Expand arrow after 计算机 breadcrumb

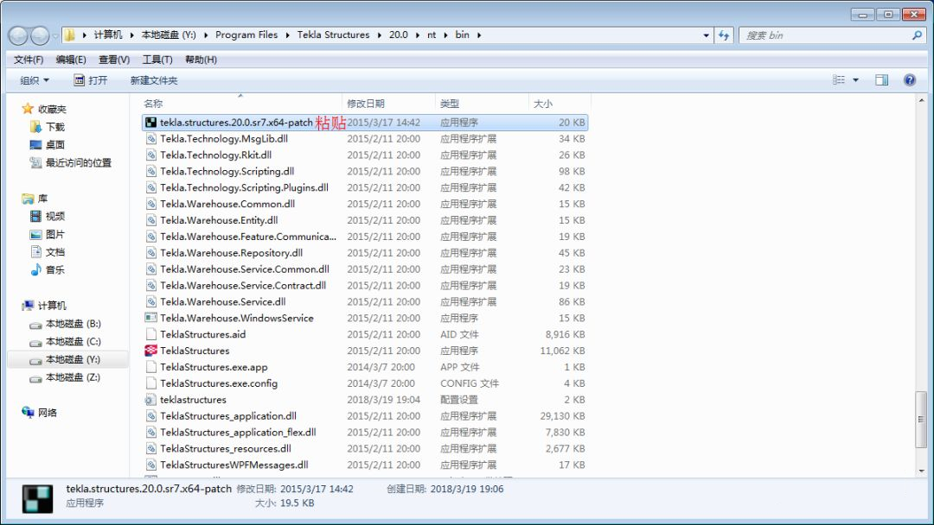point(131,35)
